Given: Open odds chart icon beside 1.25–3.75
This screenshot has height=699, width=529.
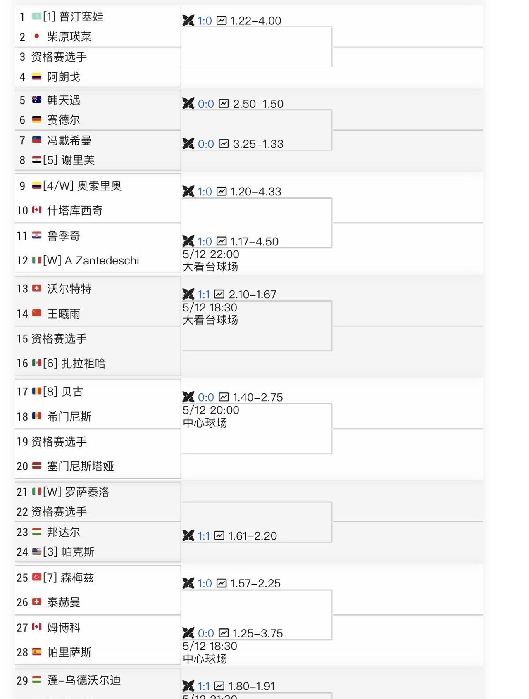Looking at the screenshot, I should click(x=224, y=633).
